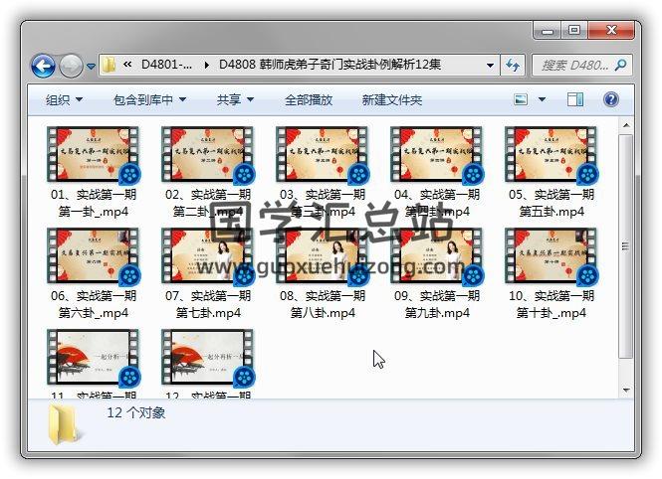Minimize the Explorer window
This screenshot has width=662, height=479.
tap(548, 31)
